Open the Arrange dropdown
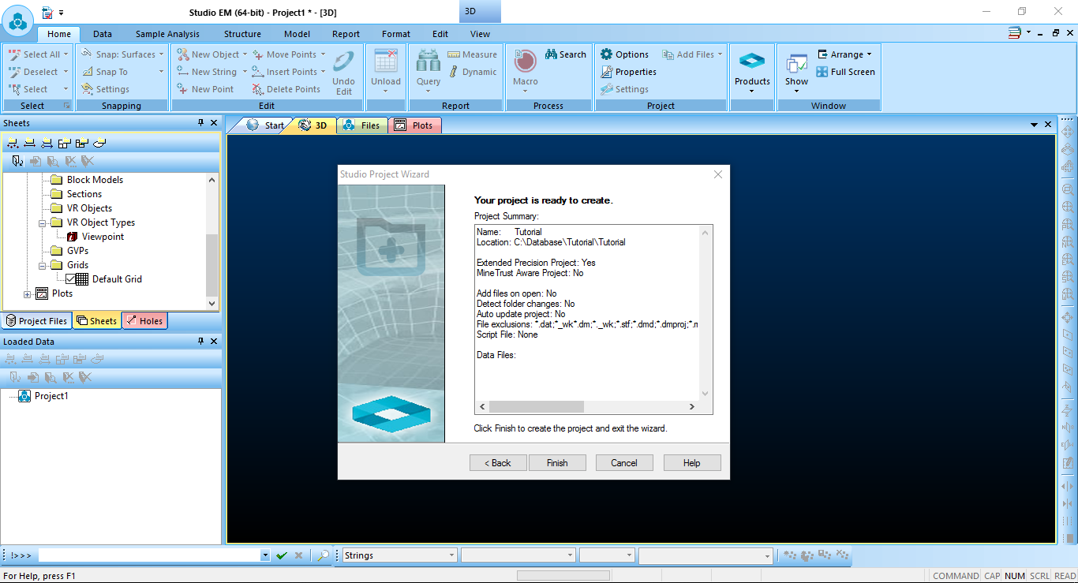Screen dimensions: 1078x583 869,54
